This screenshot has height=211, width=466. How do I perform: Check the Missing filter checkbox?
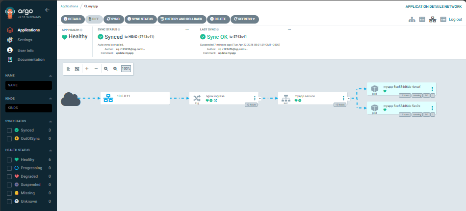(x=9, y=193)
